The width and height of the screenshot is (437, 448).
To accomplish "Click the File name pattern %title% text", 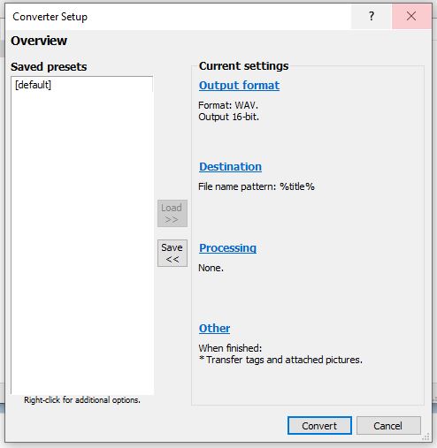I will [x=257, y=186].
